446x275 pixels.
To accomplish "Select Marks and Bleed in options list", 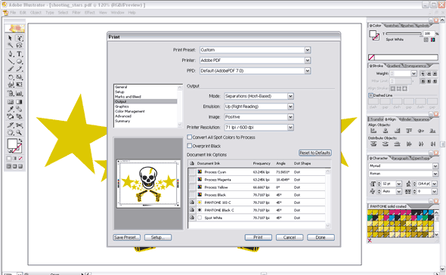I will coord(128,97).
